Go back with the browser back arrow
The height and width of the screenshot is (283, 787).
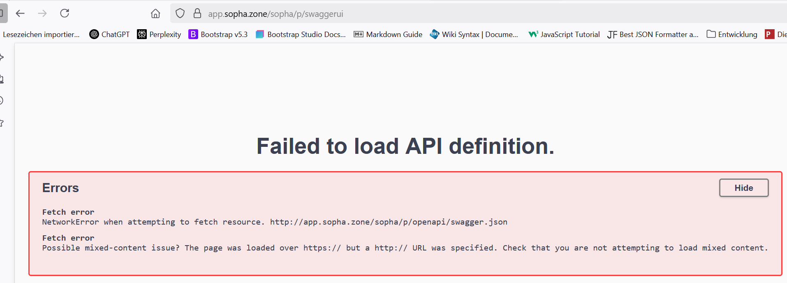[x=20, y=14]
